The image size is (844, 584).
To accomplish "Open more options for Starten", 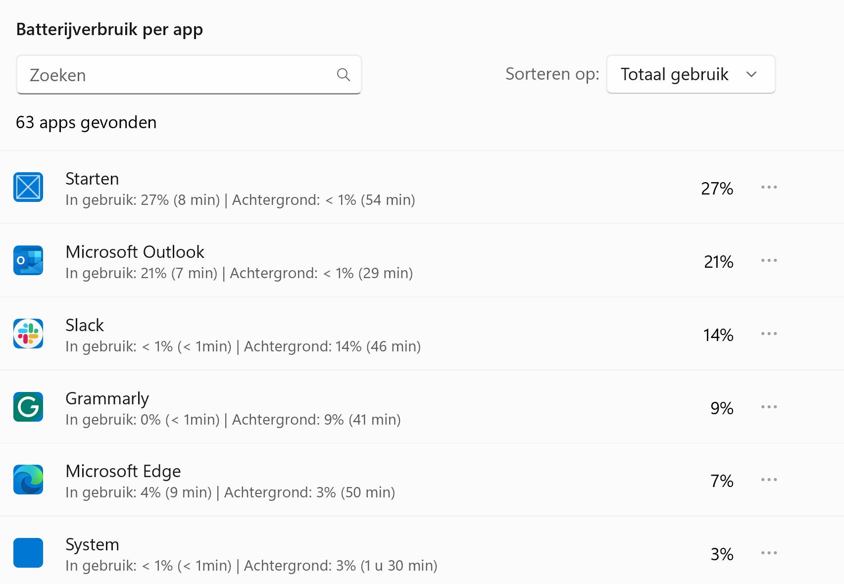I will (x=769, y=187).
